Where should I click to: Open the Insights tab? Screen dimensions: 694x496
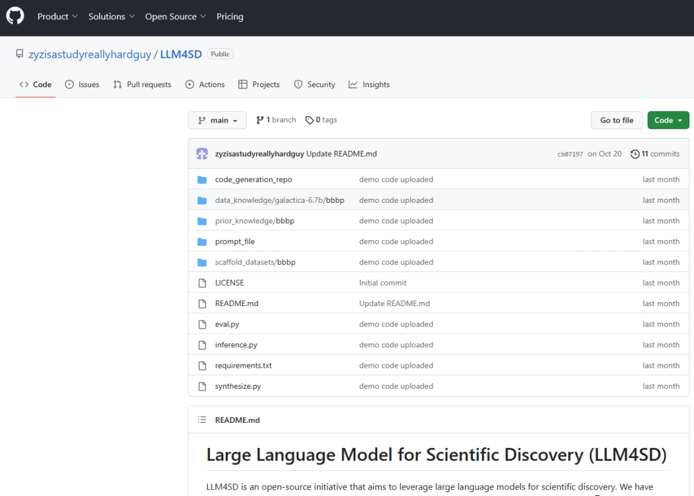pos(369,85)
